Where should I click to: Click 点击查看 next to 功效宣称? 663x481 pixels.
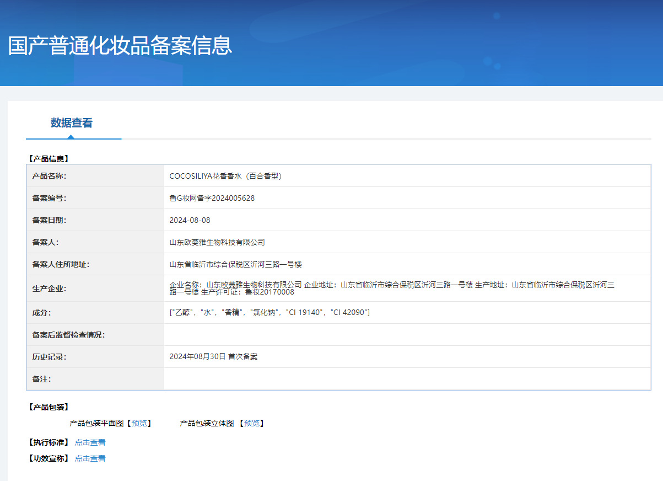tap(90, 458)
